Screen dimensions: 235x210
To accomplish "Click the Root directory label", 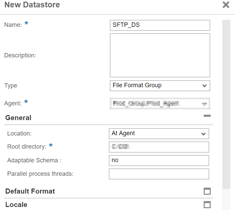I will point(27,147).
